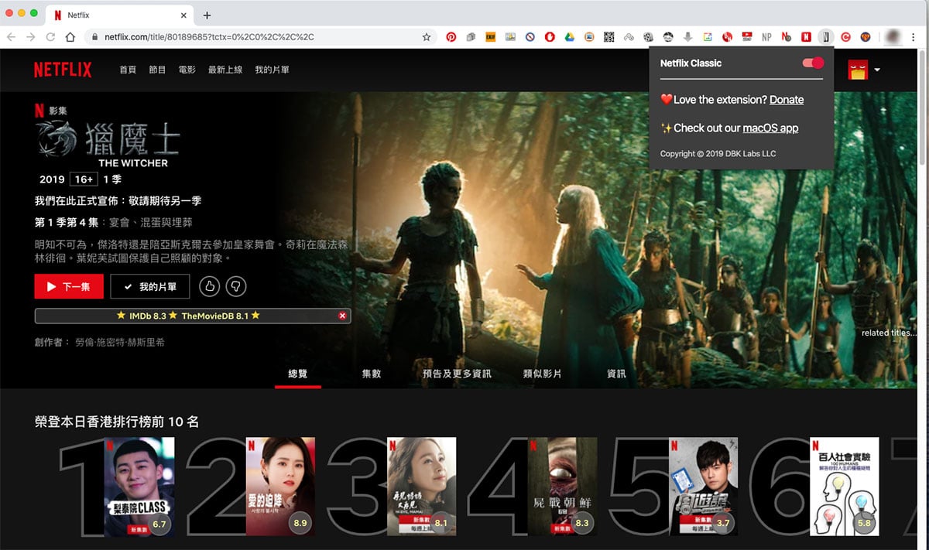
Task: Open the Chrome three-dot menu
Action: 913,36
